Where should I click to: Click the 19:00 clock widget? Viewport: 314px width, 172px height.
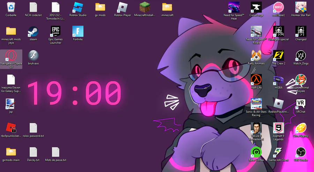[75, 93]
